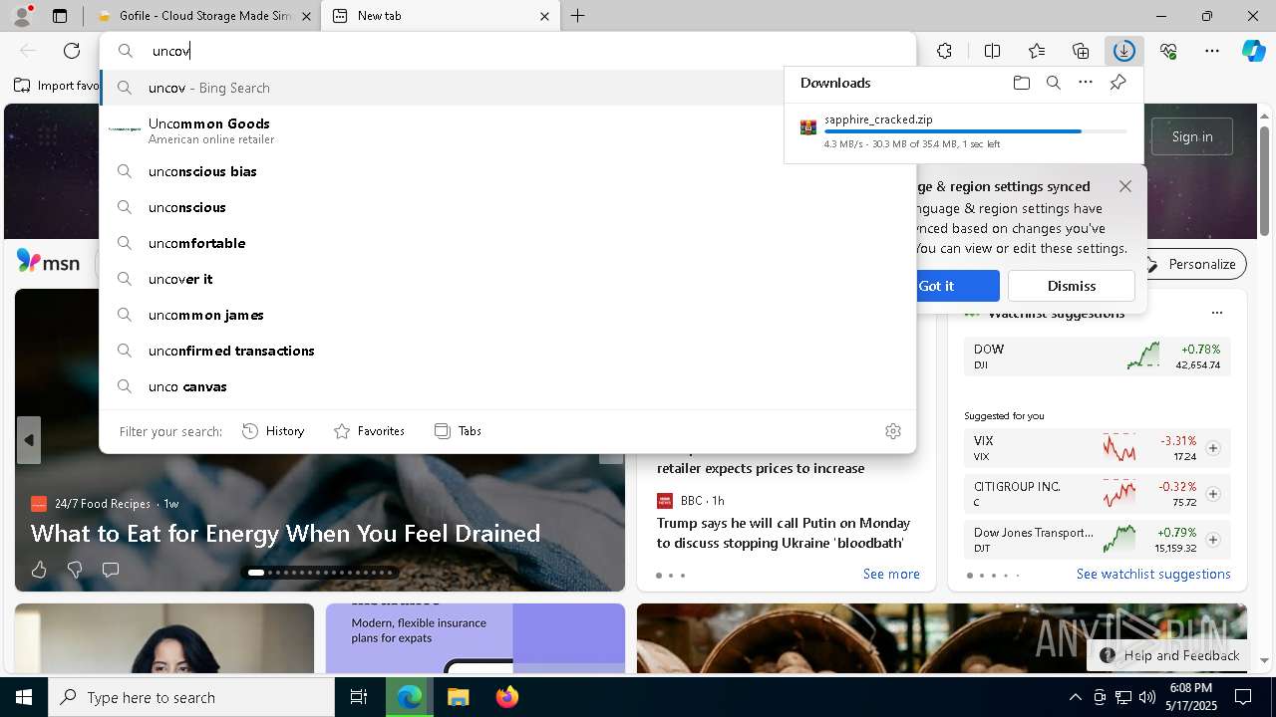
Task: Open the taskbar clock and date
Action: [x=1190, y=697]
